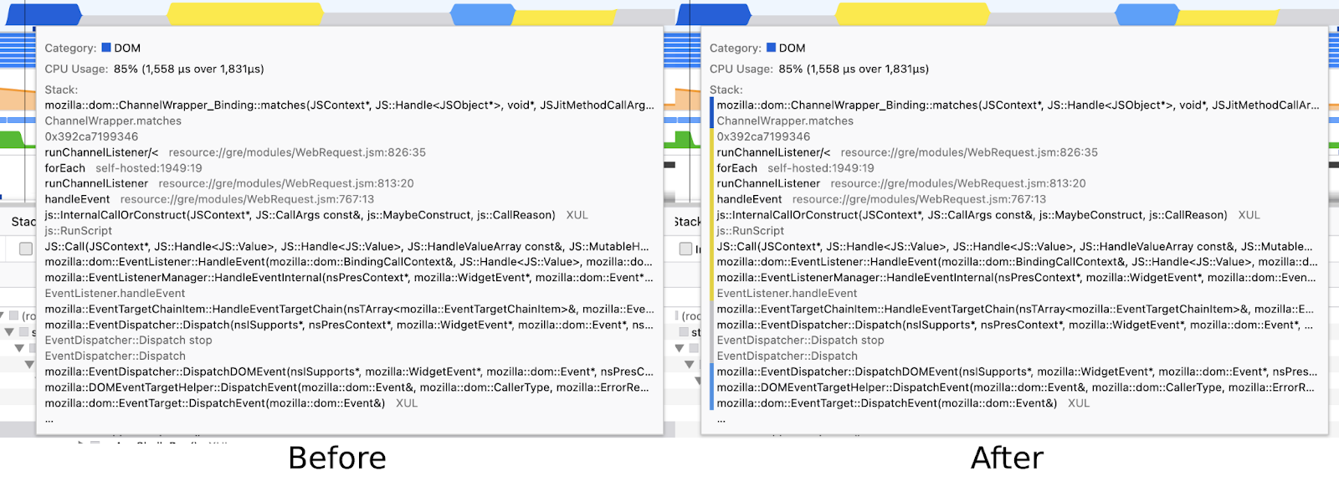Collapse the topmost tree triangle in After panel
Image resolution: width=1339 pixels, height=477 pixels.
(x=679, y=348)
